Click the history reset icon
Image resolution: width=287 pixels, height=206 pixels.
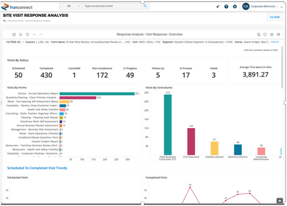[x=28, y=35]
